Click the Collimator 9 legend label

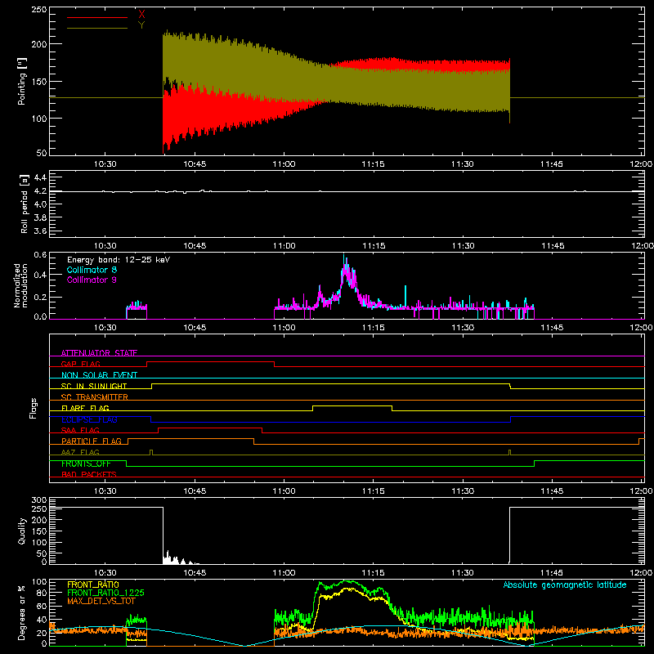click(92, 280)
